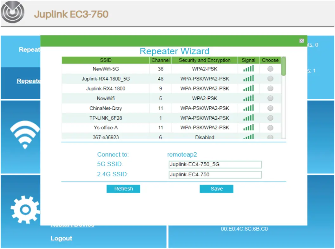Click the SSID column header

[106, 60]
